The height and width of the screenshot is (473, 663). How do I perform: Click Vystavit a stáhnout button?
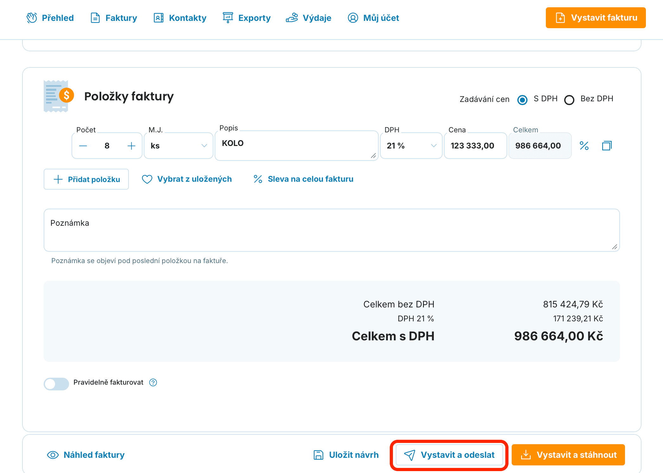point(568,455)
